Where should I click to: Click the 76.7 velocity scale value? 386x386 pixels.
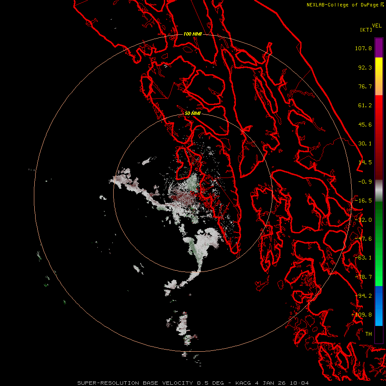tap(365, 86)
